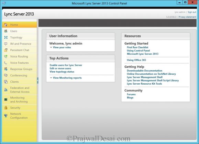Click the Network Configuration globe icon
The width and height of the screenshot is (199, 144).
[6, 116]
